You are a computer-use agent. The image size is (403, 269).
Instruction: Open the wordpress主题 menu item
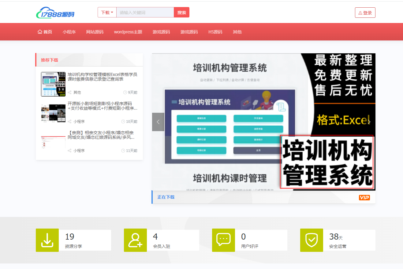[x=128, y=32]
